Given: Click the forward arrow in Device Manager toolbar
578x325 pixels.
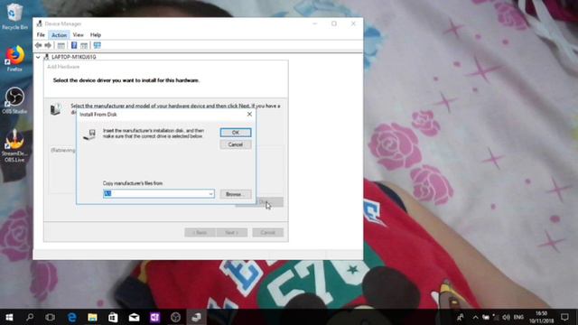Looking at the screenshot, I should [48, 45].
